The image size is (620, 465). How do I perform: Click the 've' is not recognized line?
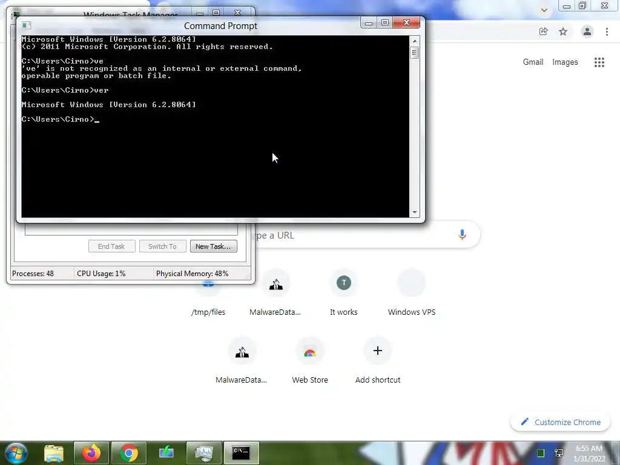(162, 68)
